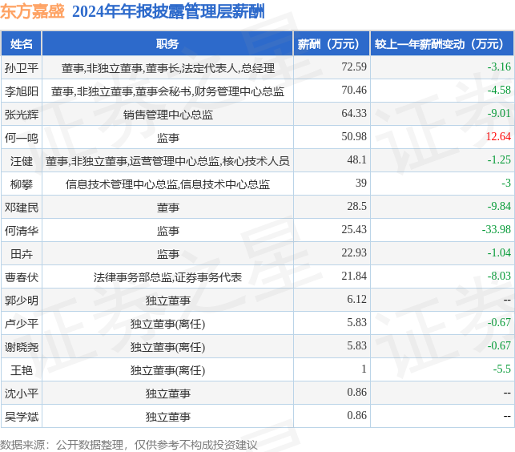Viewport: 515px width, 452px height.
Task: Click the change value -9.84
Action: (499, 206)
